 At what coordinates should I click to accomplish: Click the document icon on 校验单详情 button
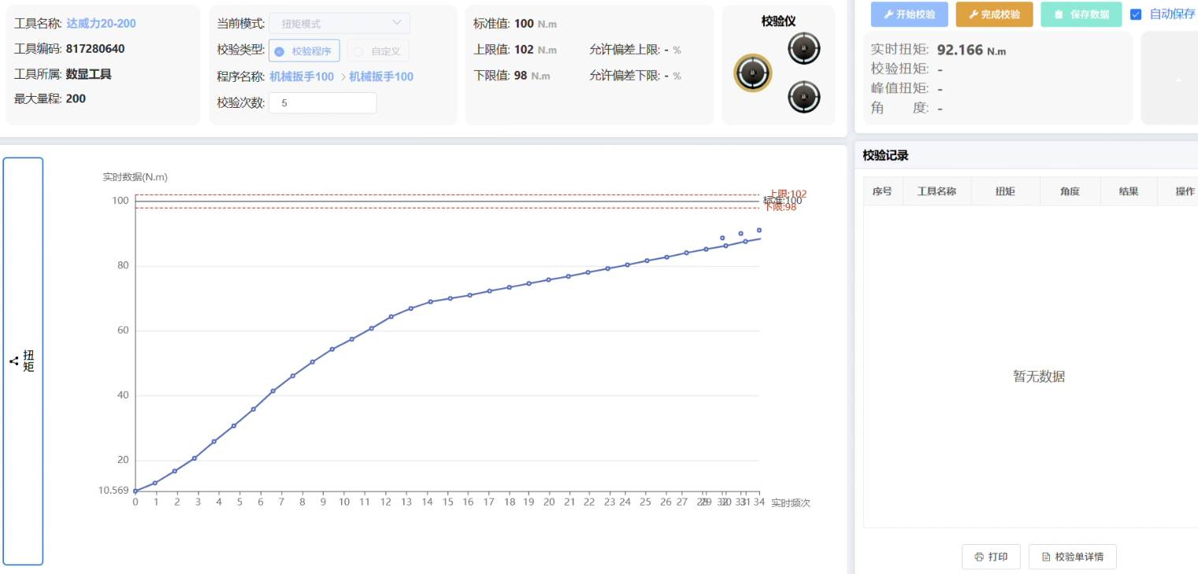pos(1046,557)
